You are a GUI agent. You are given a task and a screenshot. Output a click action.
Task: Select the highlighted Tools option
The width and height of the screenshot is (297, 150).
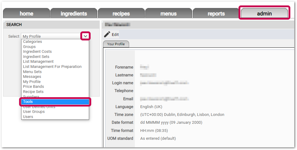tap(55, 102)
